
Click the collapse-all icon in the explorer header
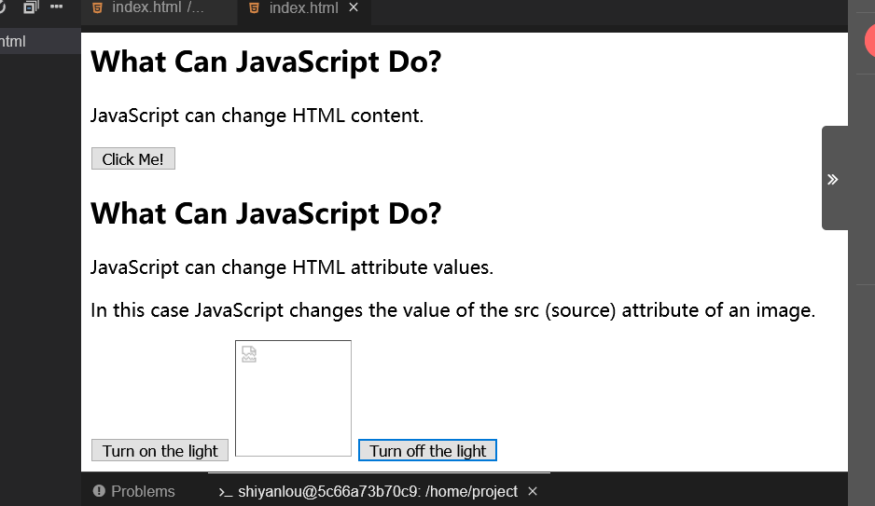(x=31, y=7)
